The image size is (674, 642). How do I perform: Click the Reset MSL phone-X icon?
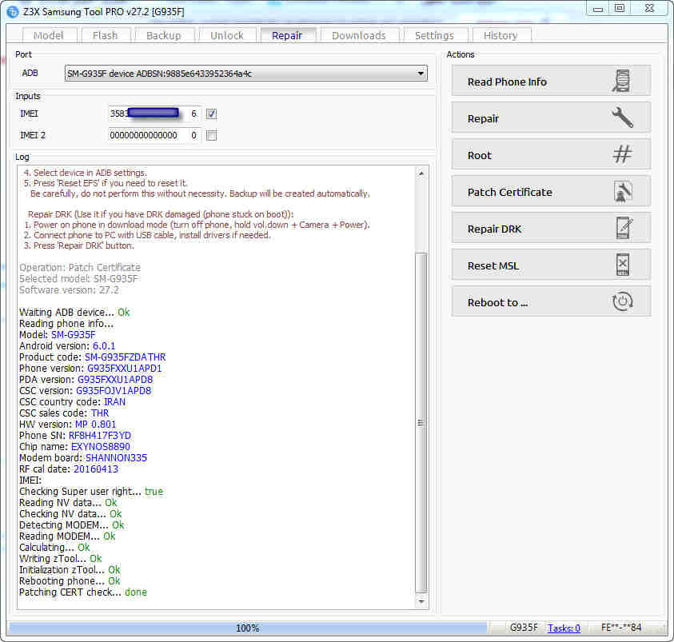(x=622, y=265)
